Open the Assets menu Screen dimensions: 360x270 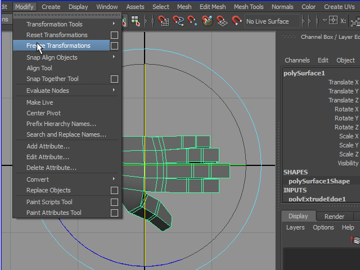point(135,7)
